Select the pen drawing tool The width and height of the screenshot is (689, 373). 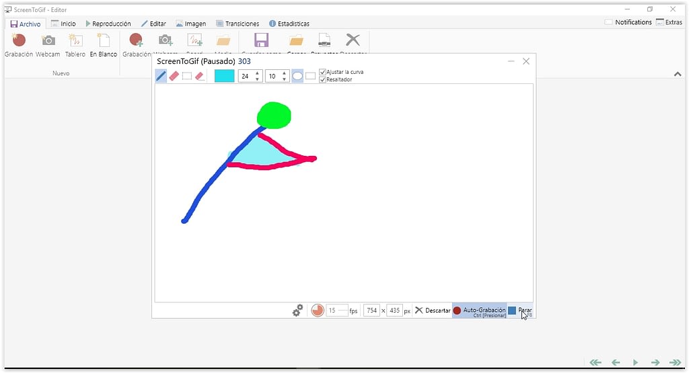click(161, 76)
